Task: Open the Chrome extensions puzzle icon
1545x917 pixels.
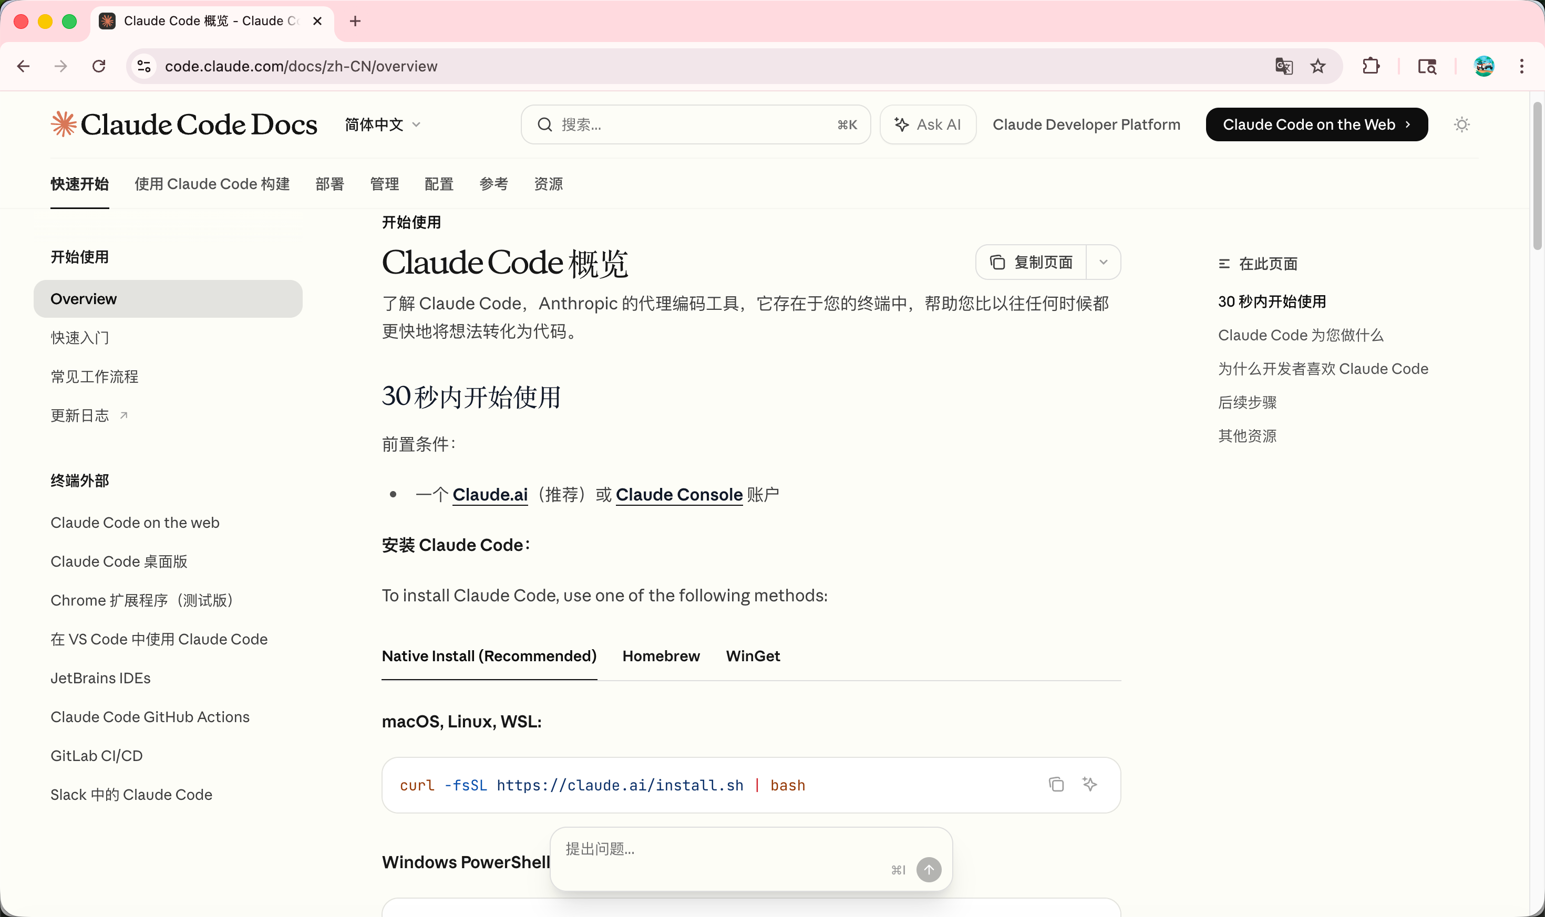Action: tap(1371, 66)
